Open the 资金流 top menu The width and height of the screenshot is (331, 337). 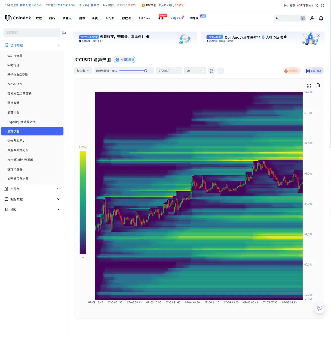click(x=67, y=18)
